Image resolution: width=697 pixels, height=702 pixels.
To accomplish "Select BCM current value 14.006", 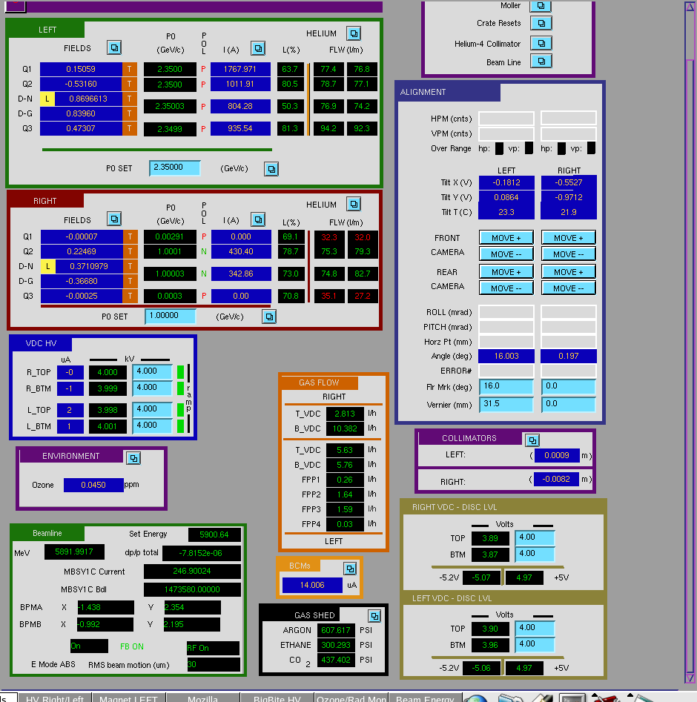I will click(312, 585).
